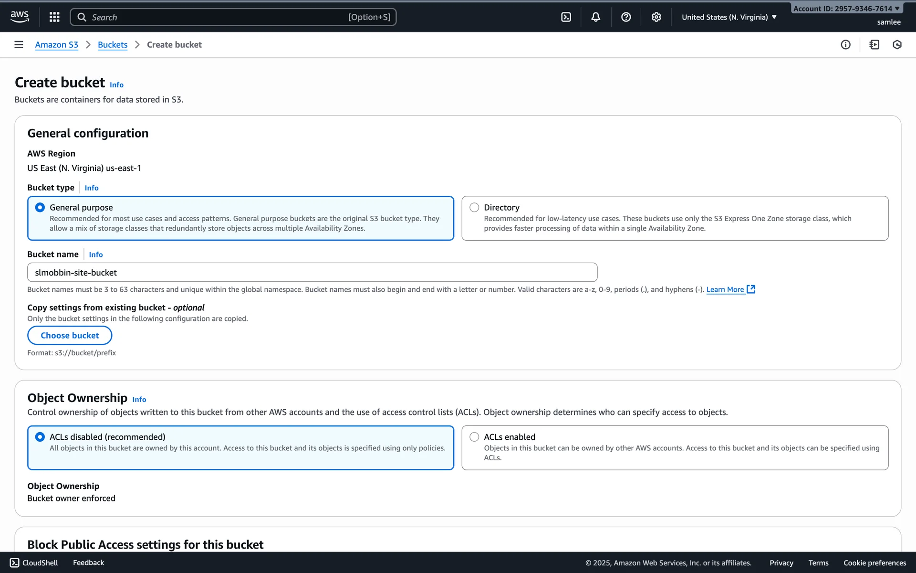916x573 pixels.
Task: Open the notifications bell
Action: coord(596,17)
